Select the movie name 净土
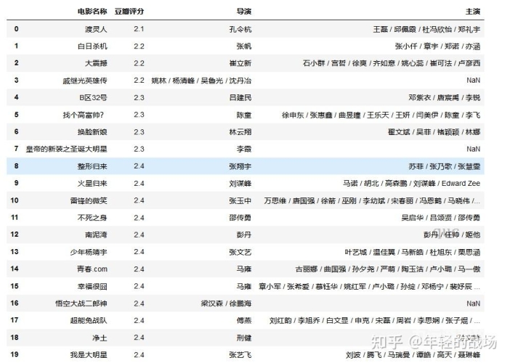The image size is (510, 363). point(100,338)
